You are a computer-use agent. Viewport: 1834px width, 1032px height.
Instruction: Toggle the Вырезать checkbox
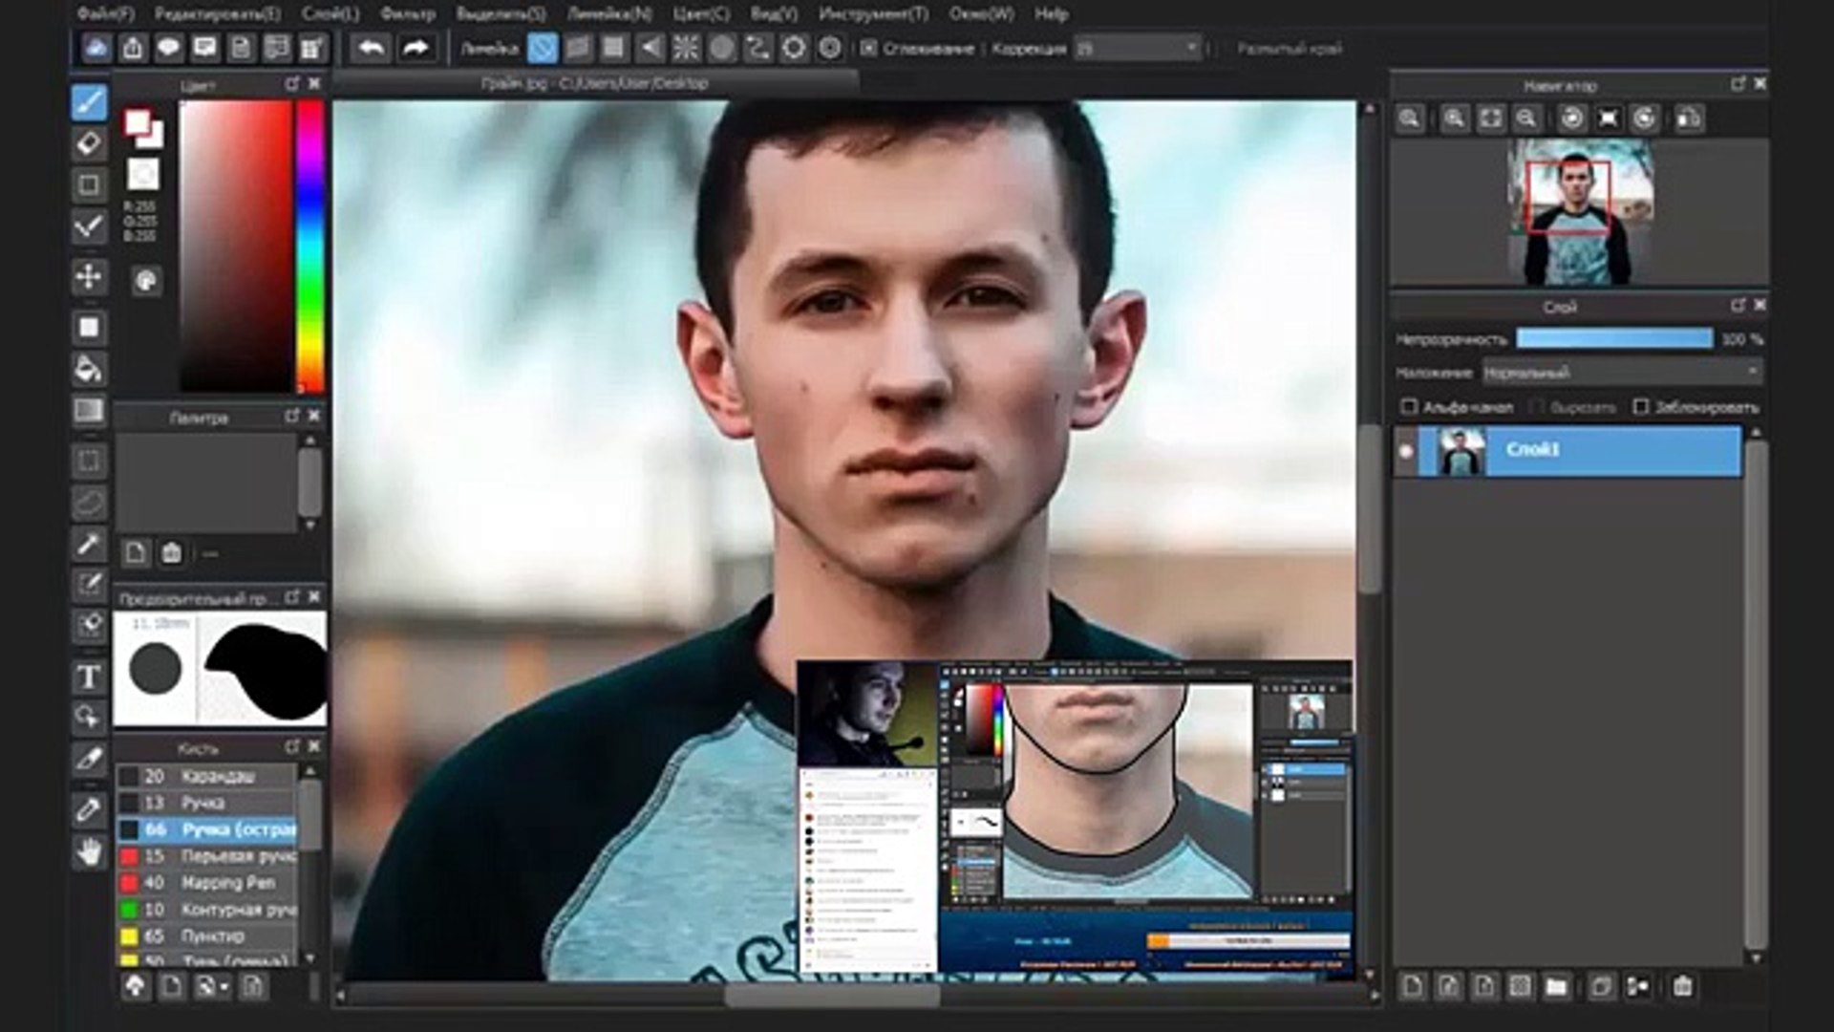1537,407
